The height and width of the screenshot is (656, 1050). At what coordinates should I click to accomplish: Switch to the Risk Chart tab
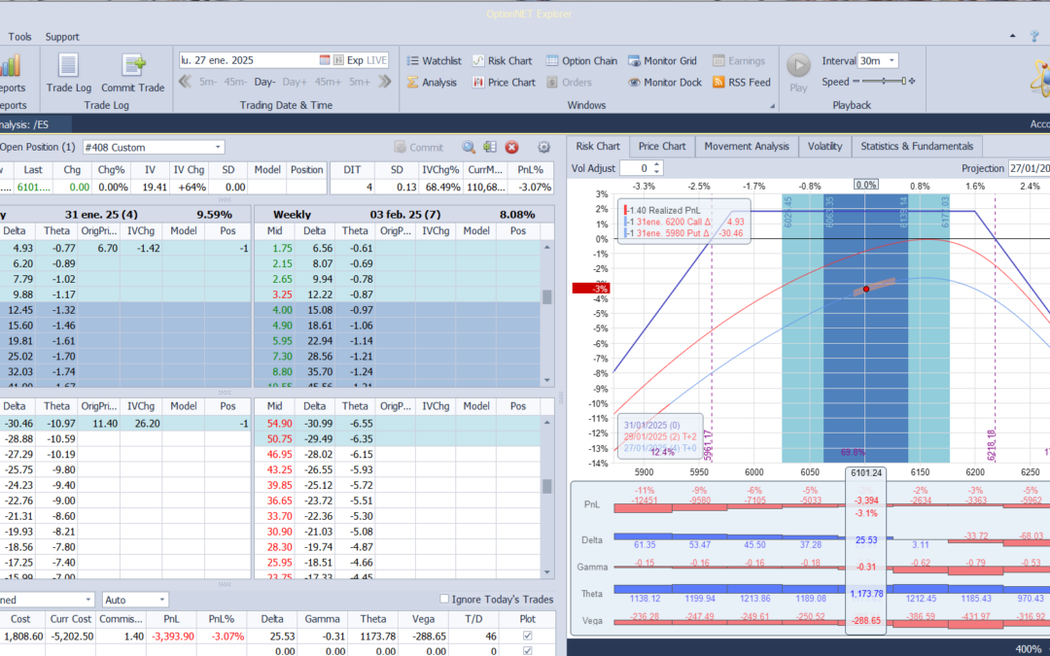597,147
